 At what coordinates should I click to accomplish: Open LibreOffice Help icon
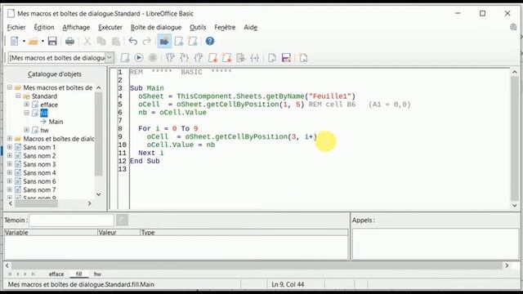[x=210, y=42]
